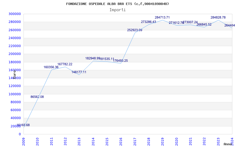Click the data label 16166.68

tap(23, 125)
